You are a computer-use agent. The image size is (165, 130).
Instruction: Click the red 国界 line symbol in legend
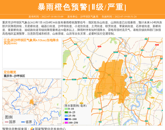(x=6, y=122)
